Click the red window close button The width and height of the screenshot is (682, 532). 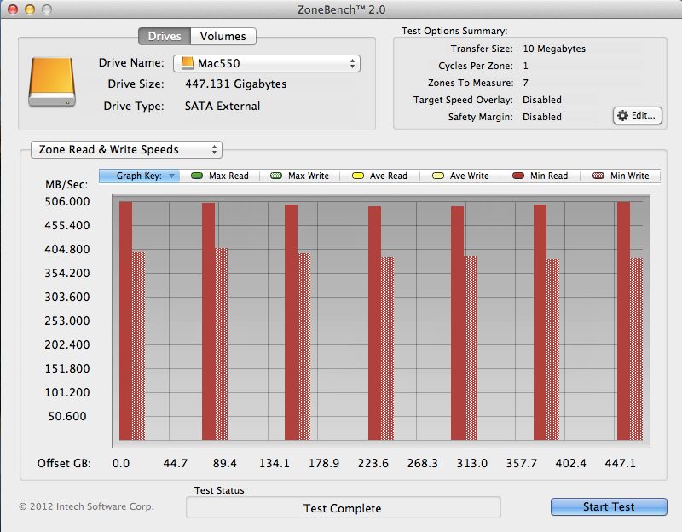pos(13,9)
